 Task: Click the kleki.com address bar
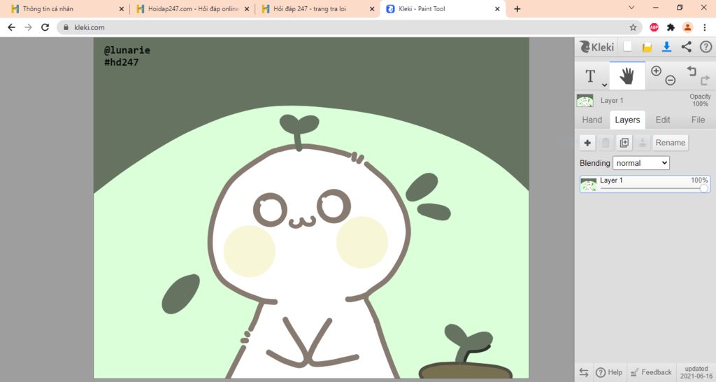pos(350,27)
